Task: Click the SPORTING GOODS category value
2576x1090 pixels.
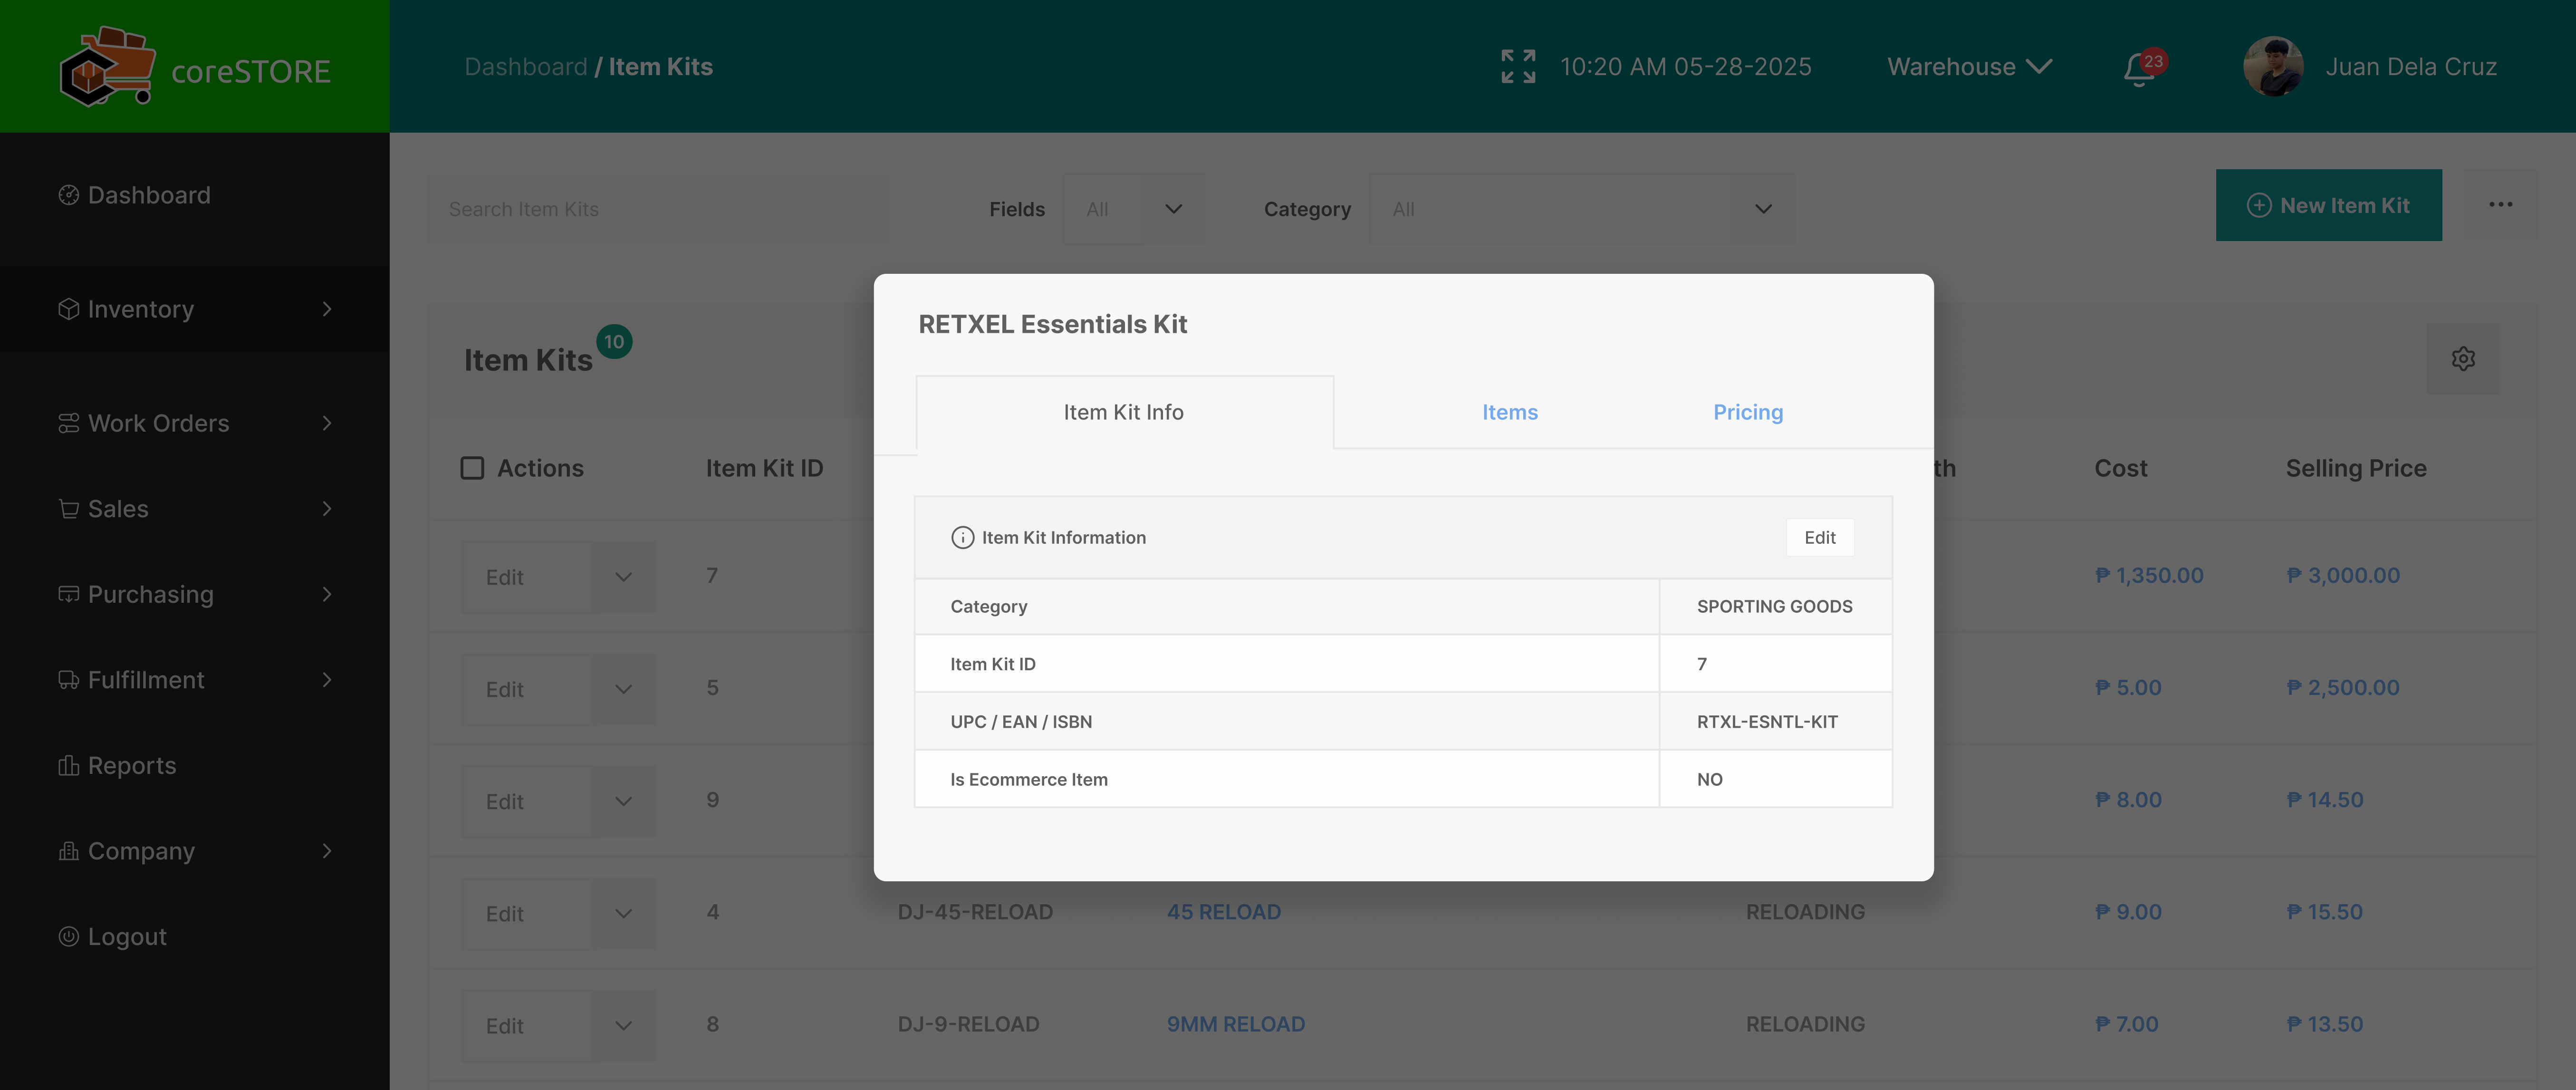Action: tap(1774, 607)
